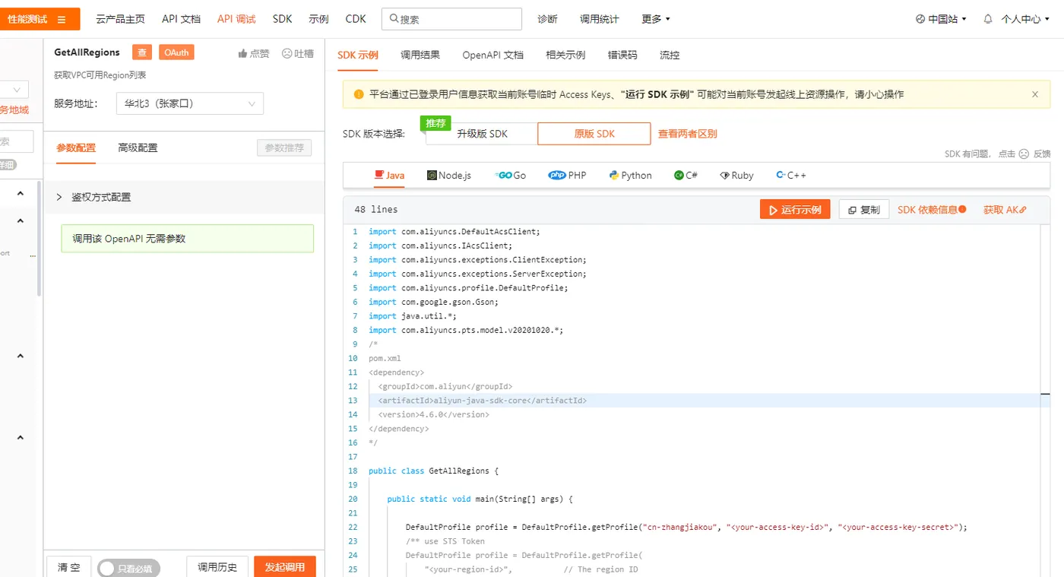
Task: Click the thumbs-up 点赞 icon
Action: tap(242, 53)
